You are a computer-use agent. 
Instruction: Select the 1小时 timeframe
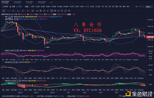coord(71,7)
